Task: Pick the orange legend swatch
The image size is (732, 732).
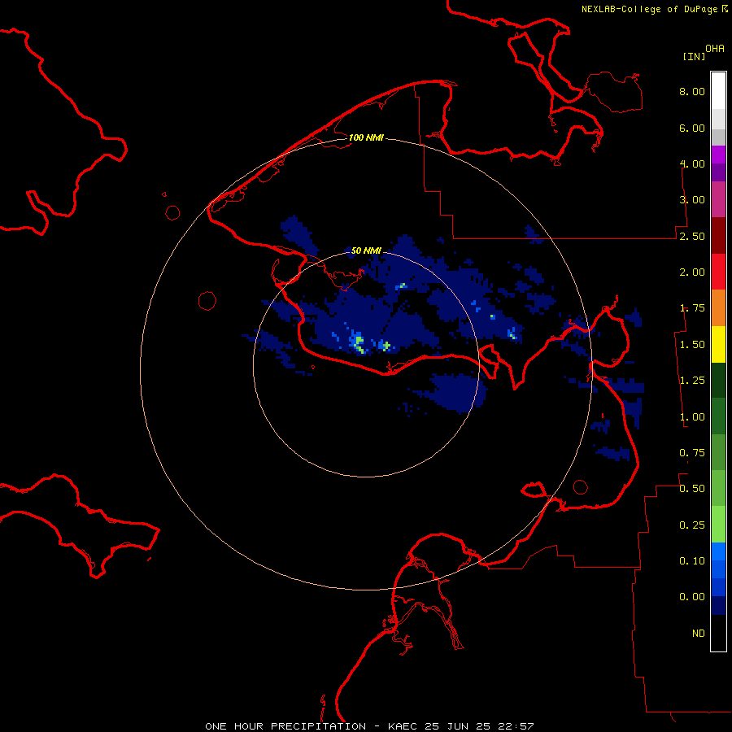Action: click(x=718, y=308)
